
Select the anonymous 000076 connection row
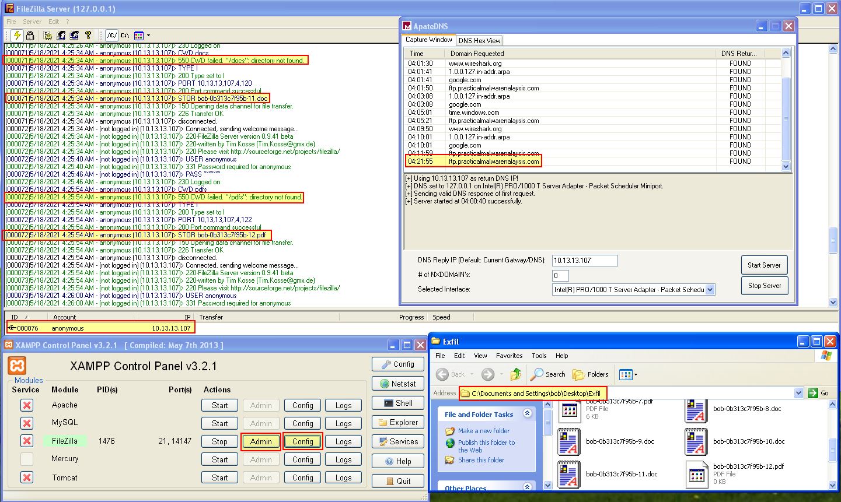point(100,328)
